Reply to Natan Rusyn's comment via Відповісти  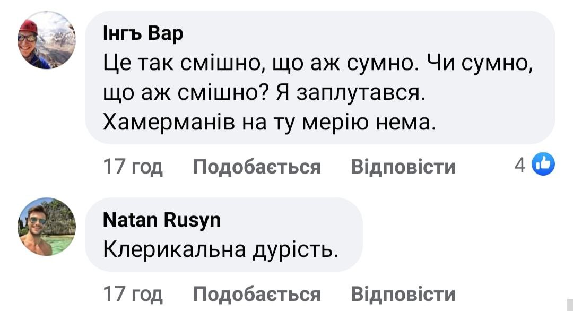click(x=403, y=293)
